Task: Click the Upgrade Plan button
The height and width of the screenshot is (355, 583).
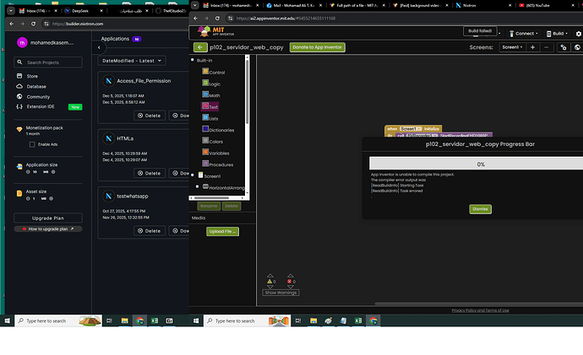Action: (47, 218)
